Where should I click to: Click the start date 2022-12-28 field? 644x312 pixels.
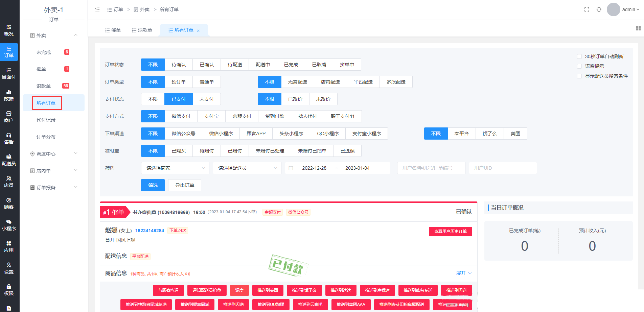pos(314,168)
